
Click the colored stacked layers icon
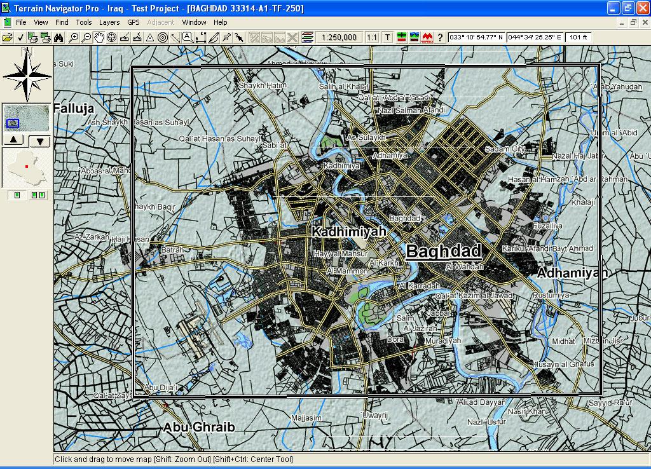(307, 37)
